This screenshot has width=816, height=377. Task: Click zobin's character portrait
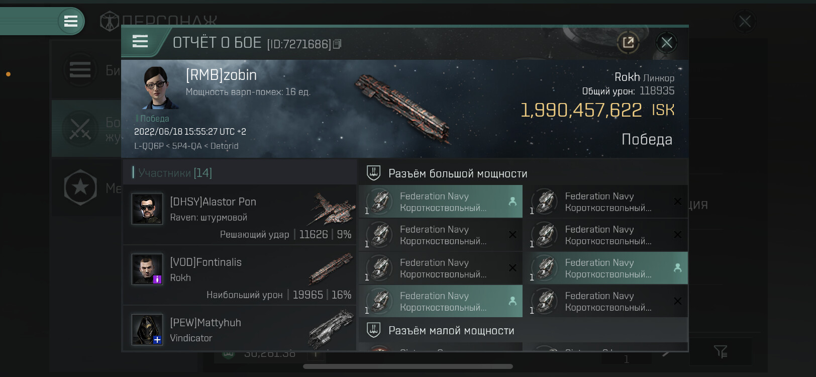click(157, 87)
